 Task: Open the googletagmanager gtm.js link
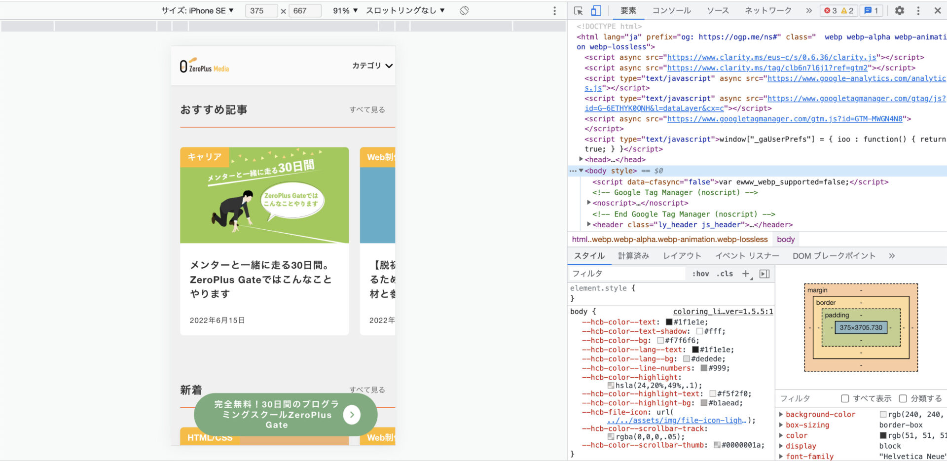785,119
